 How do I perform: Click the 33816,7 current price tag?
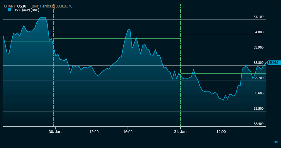pos(273,63)
